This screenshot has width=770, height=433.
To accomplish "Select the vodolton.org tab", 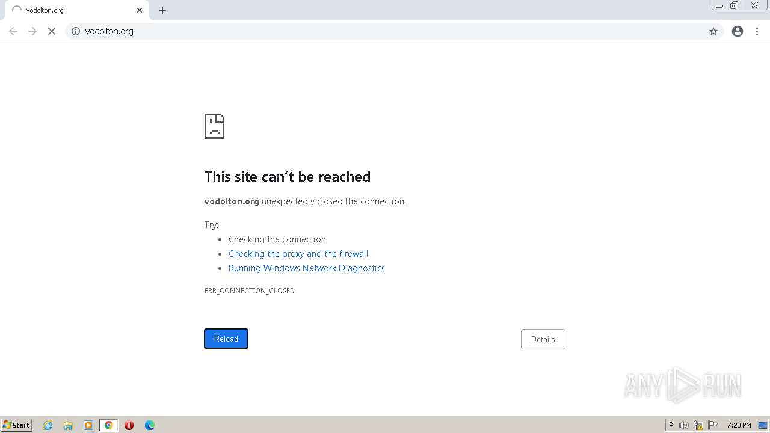I will click(x=76, y=10).
